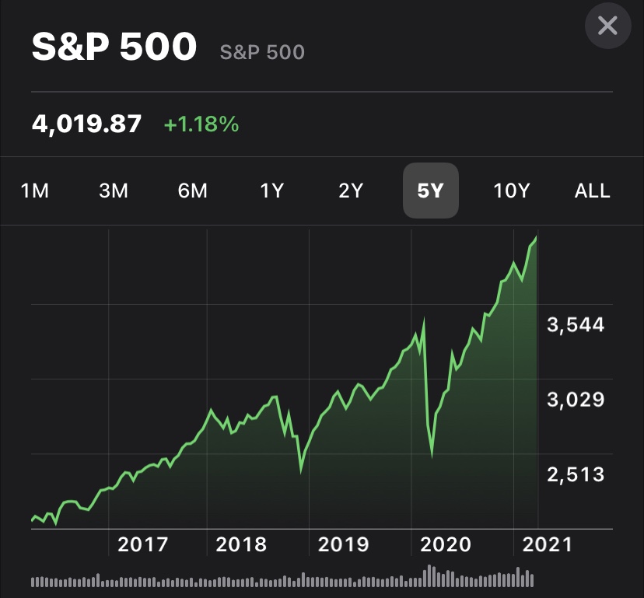Select the 1M time range
The height and width of the screenshot is (598, 644).
pos(35,191)
